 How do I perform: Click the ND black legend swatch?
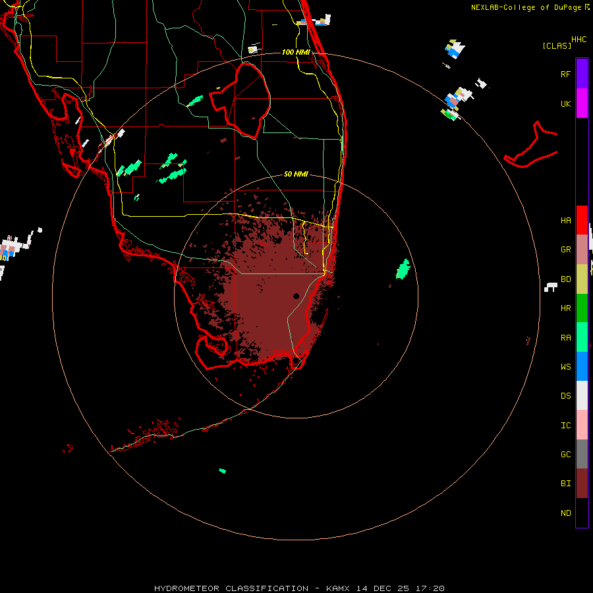point(582,513)
